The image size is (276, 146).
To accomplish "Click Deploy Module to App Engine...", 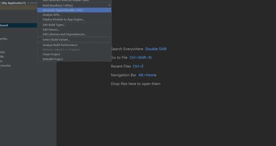I will [74, 20].
